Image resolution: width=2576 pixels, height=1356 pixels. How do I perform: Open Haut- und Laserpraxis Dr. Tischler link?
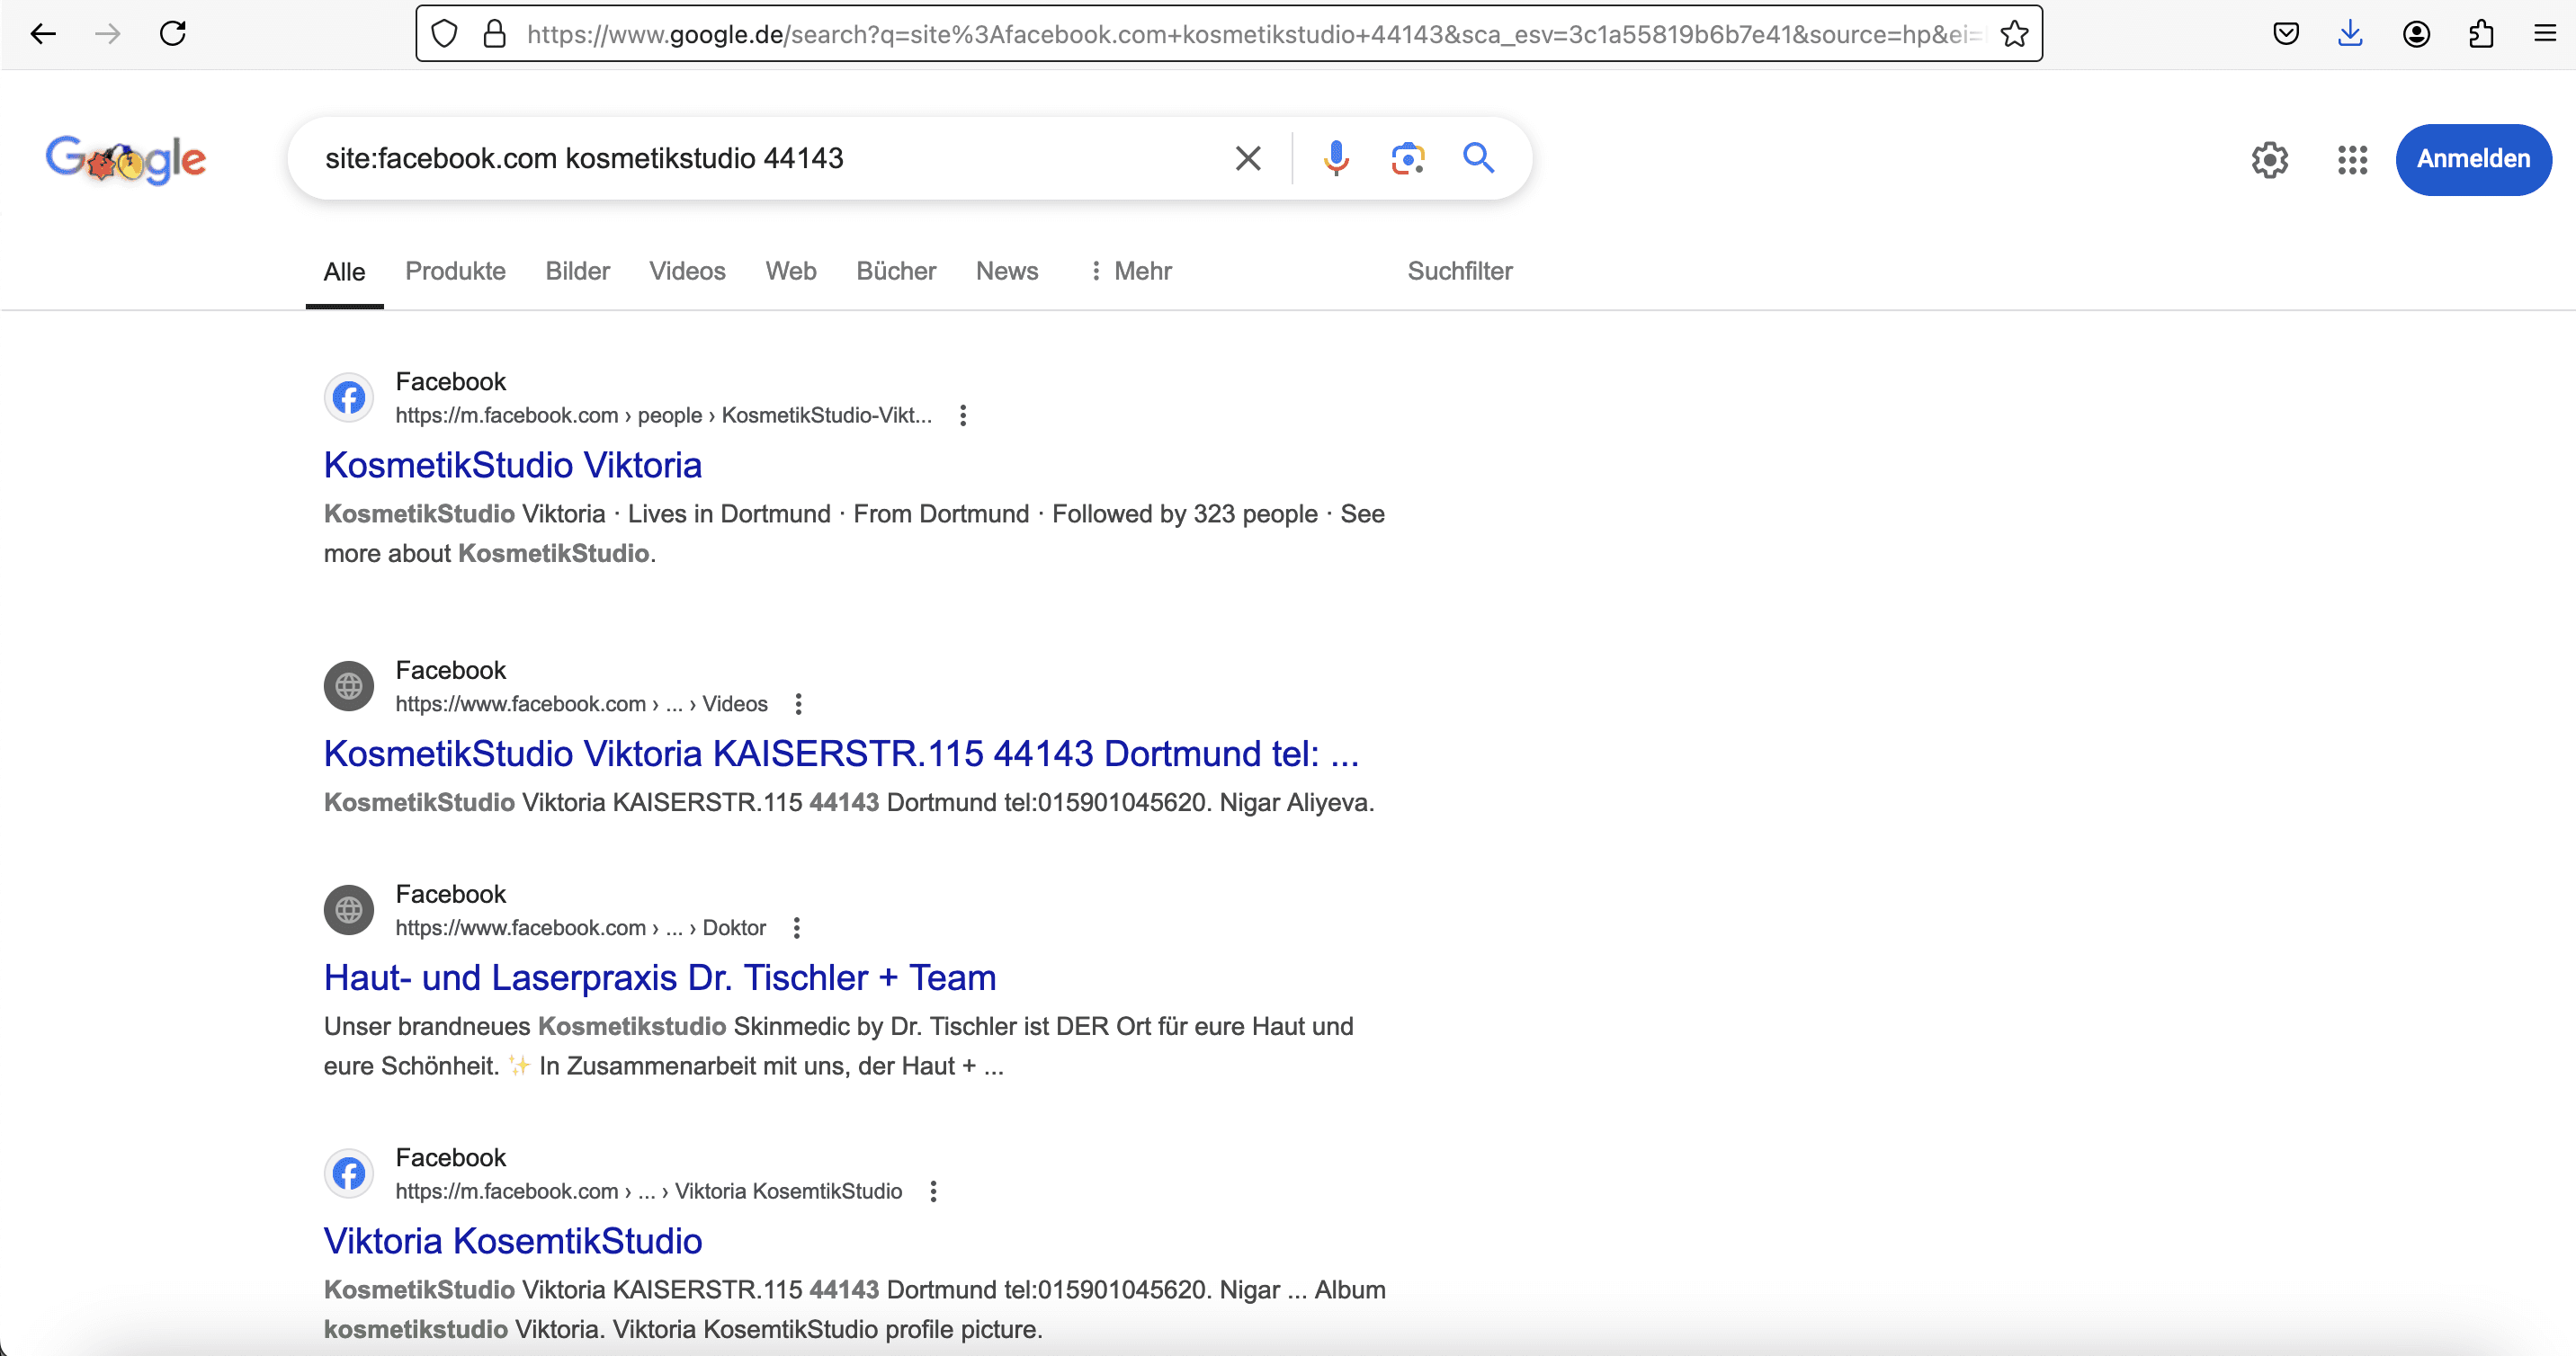pos(659,977)
